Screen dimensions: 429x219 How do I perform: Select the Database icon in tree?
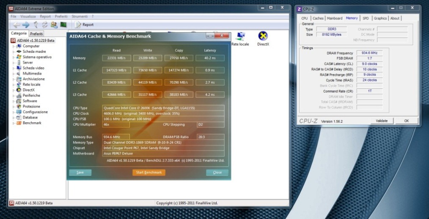coord(19,117)
